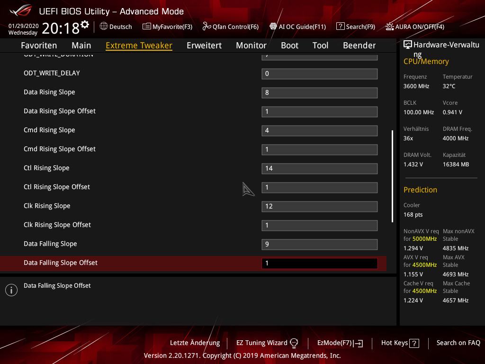Click the globe language icon
485x364 pixels.
[x=104, y=27]
